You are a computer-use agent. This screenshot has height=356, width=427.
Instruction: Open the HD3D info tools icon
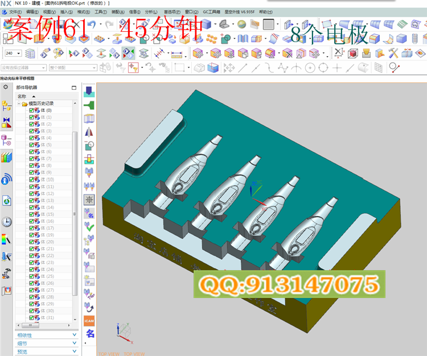click(x=6, y=179)
